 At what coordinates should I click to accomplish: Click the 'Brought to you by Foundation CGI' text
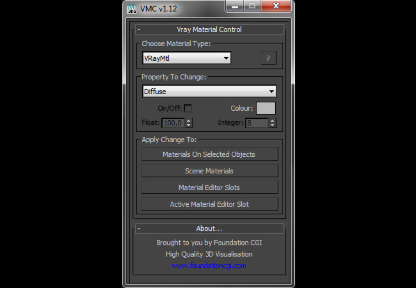tap(209, 243)
